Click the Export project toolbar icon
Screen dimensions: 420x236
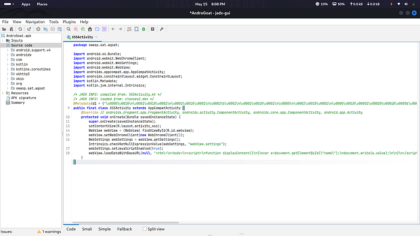[x=29, y=29]
